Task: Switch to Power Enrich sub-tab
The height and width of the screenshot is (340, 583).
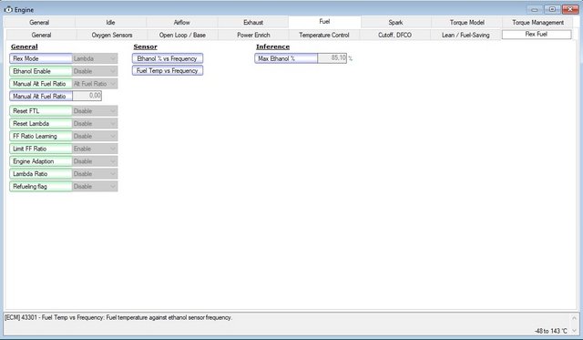Action: tap(253, 35)
